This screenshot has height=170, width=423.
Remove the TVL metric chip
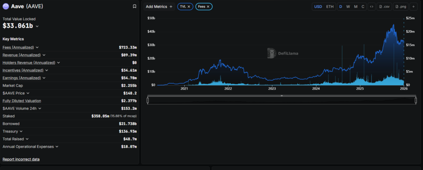[189, 7]
